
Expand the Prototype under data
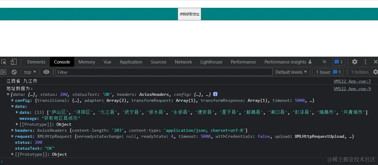17,124
